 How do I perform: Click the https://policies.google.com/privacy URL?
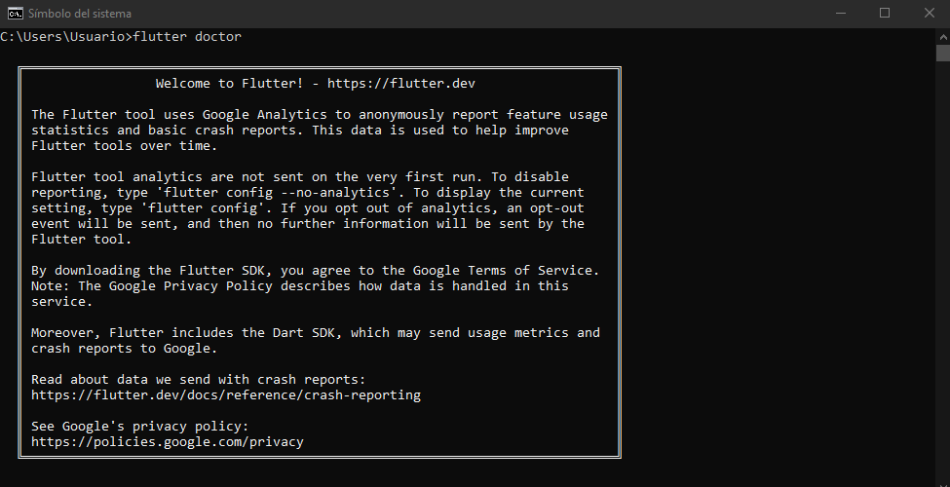tap(168, 442)
